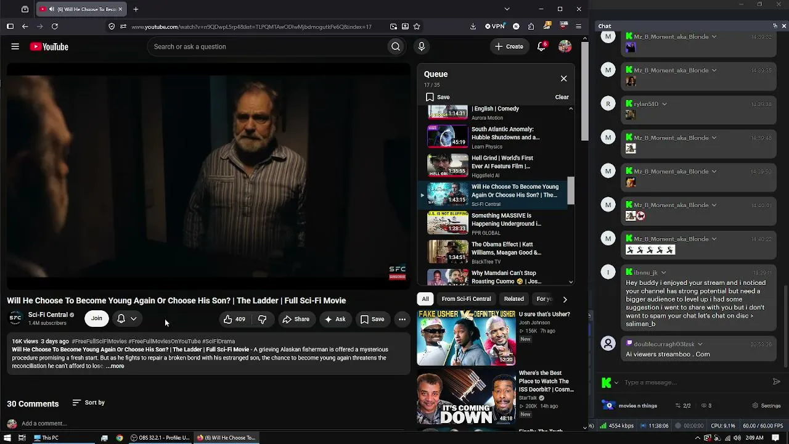Start voice search with the microphone icon
This screenshot has height=444, width=789.
tap(422, 47)
